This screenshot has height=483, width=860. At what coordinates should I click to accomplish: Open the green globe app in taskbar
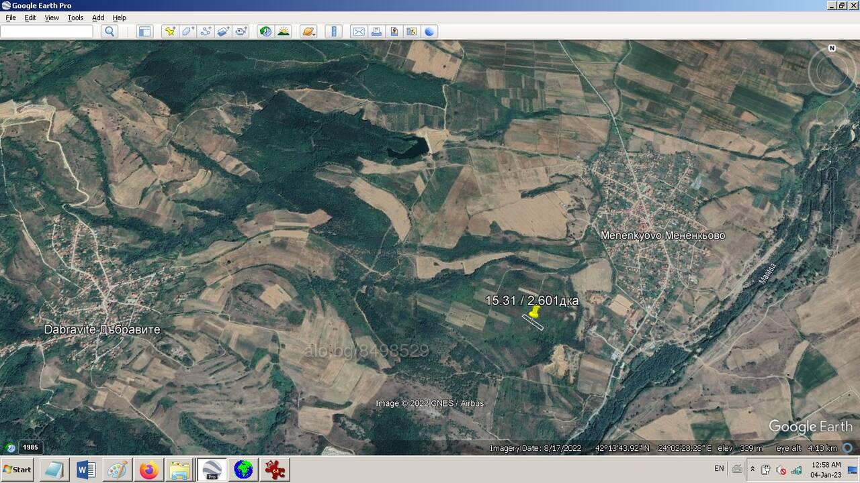tap(243, 470)
